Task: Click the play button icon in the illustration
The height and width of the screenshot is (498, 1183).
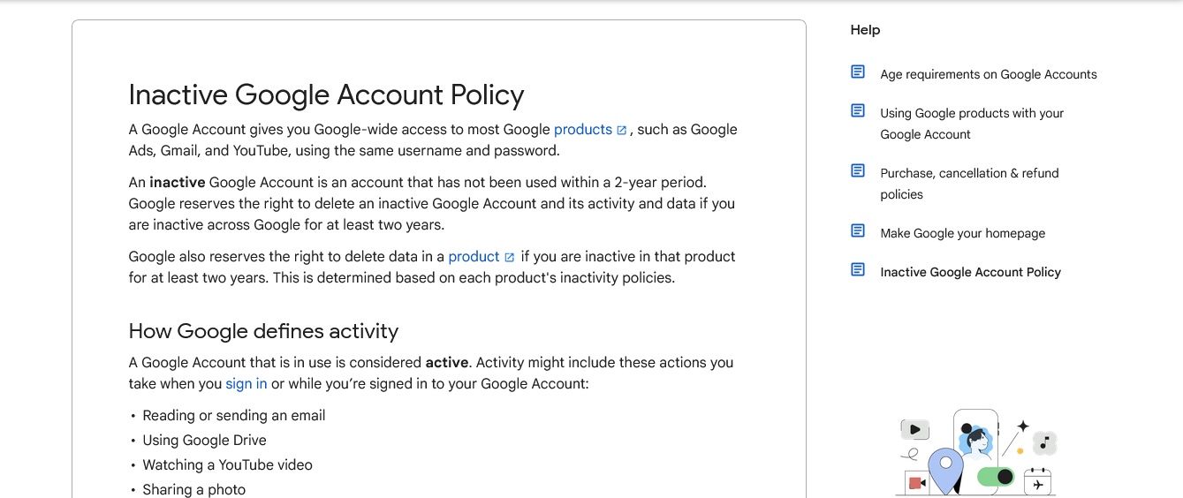Action: click(914, 430)
